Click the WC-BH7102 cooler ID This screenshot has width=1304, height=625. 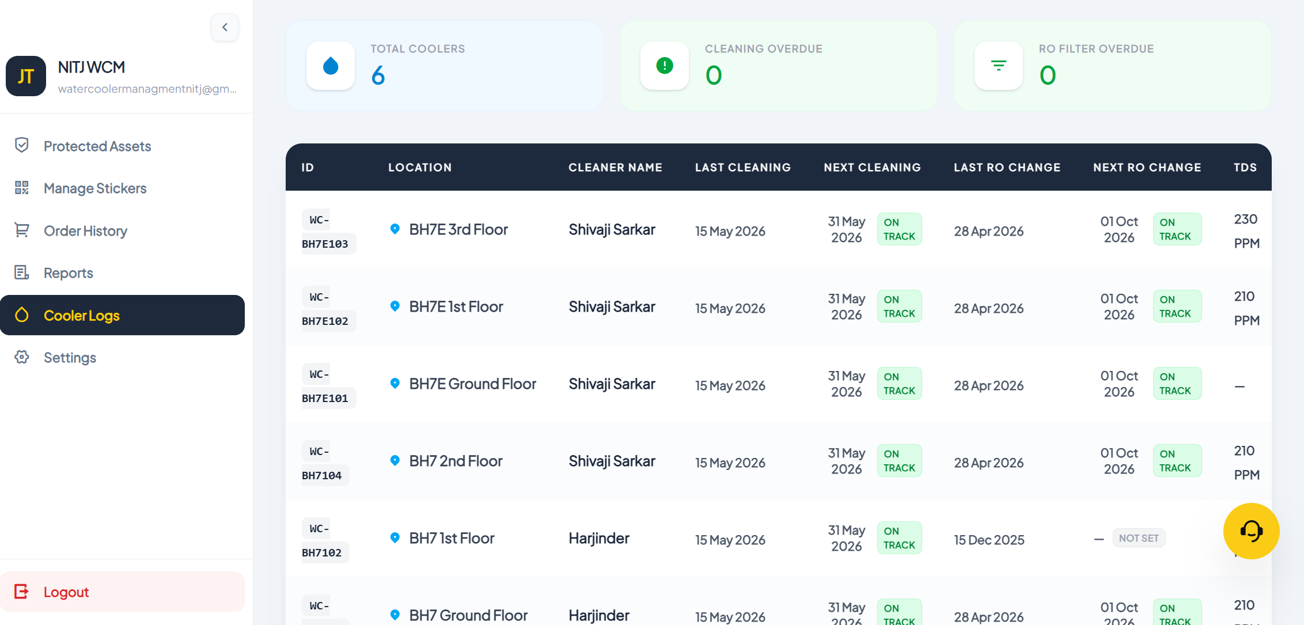tap(325, 540)
